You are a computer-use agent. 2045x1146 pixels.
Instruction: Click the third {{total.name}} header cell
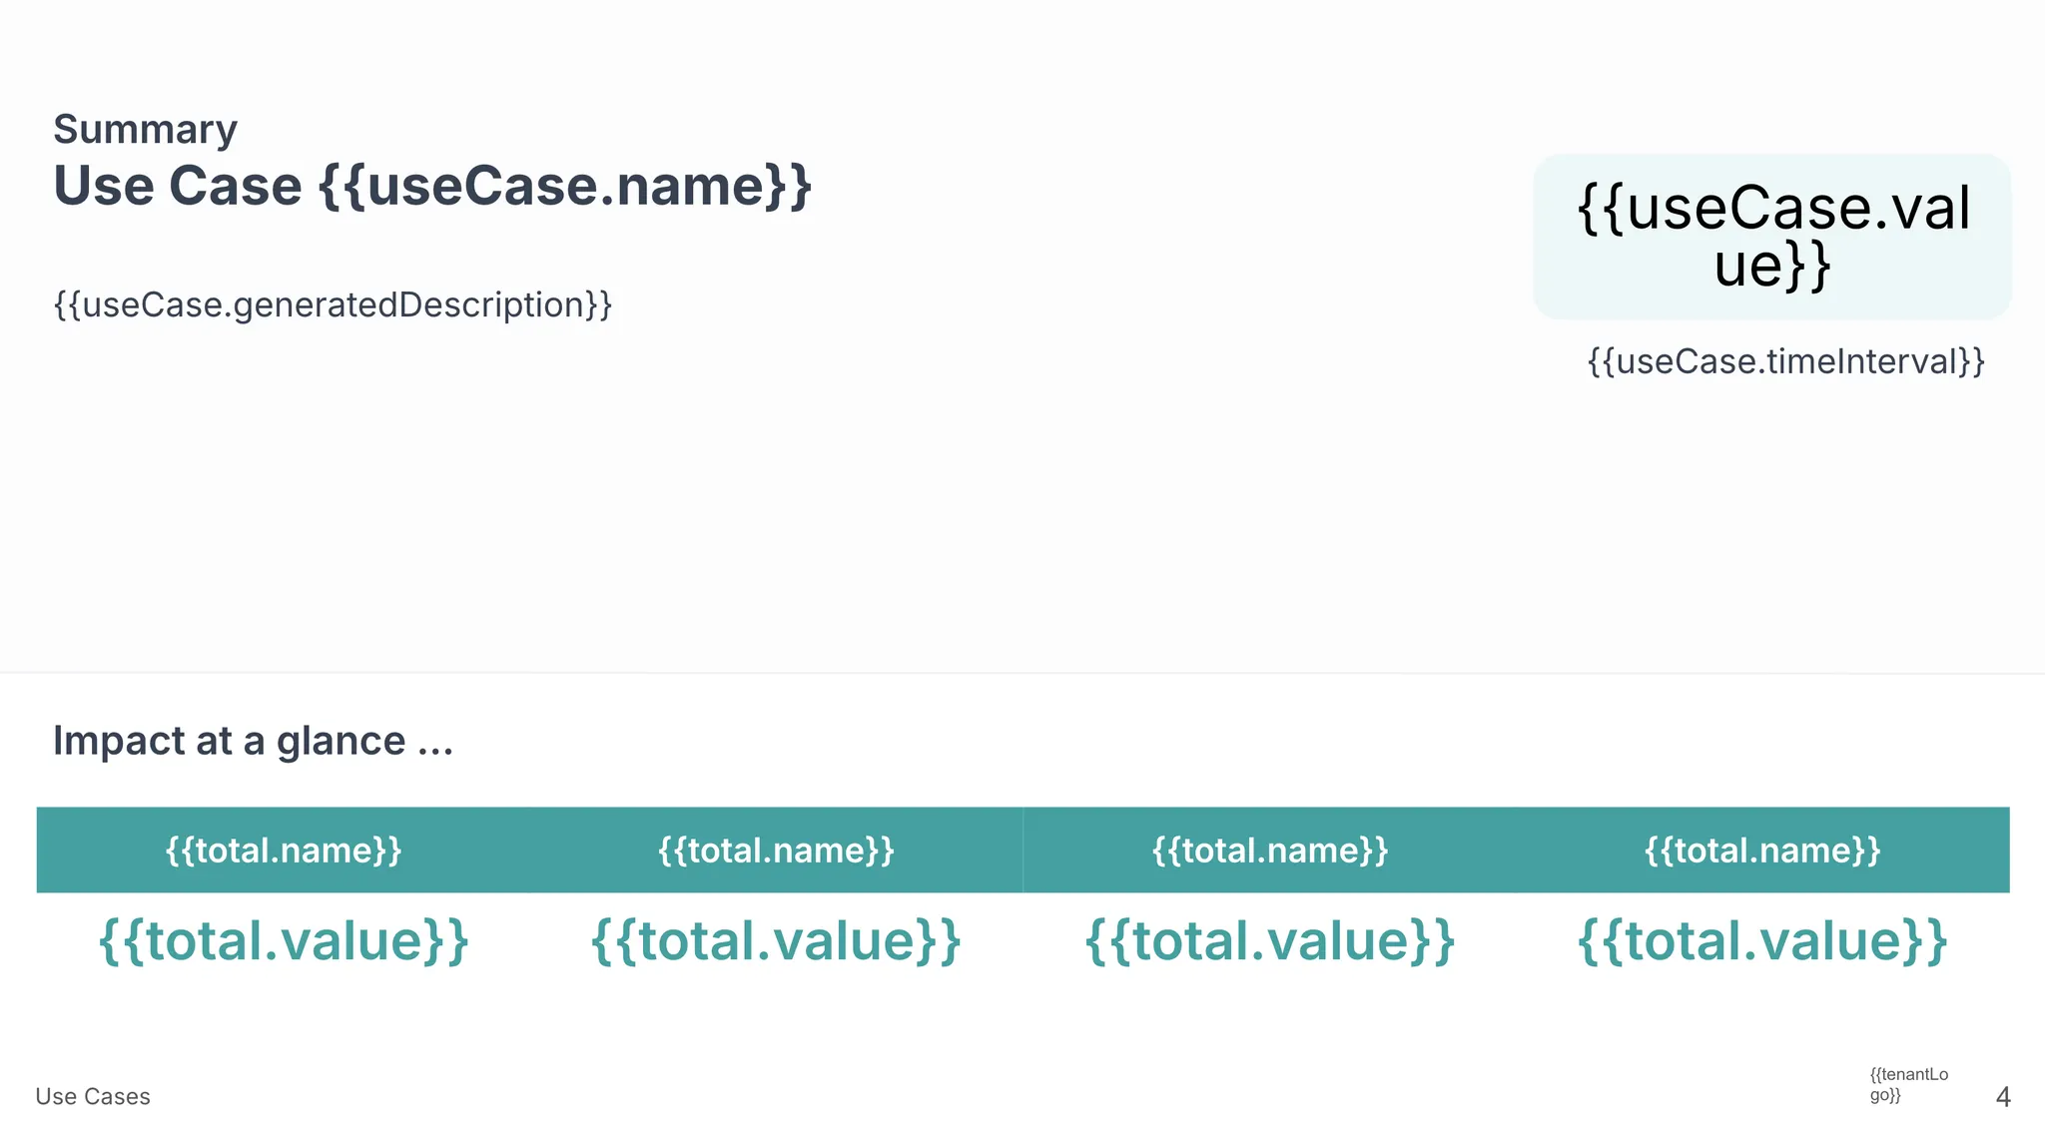coord(1270,851)
